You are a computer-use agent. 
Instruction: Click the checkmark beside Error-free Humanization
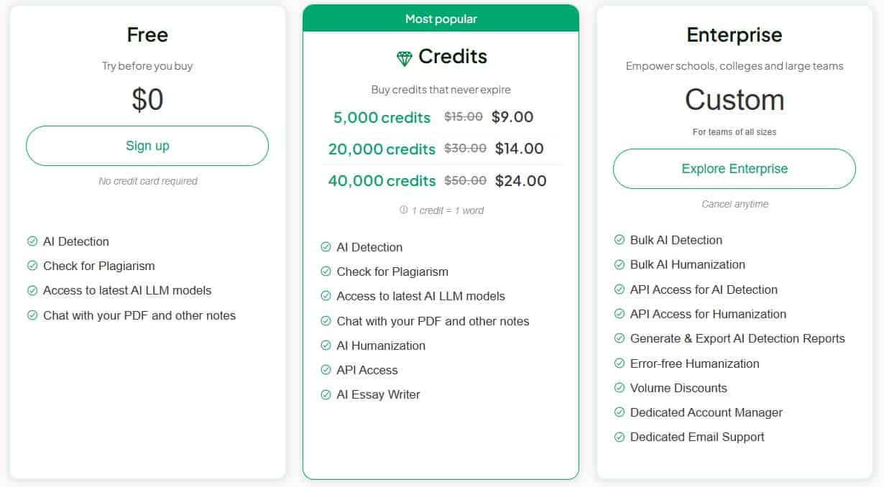tap(619, 363)
